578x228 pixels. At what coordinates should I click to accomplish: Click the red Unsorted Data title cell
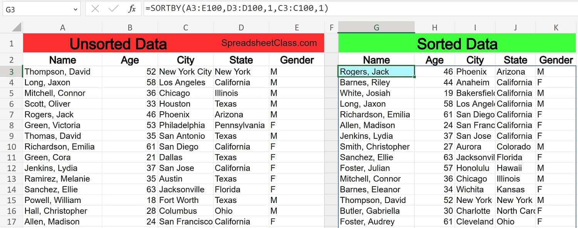click(173, 43)
